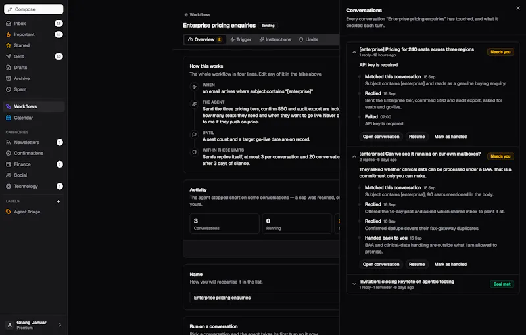The image size is (526, 335).
Task: Click the Drafts document icon
Action: pyautogui.click(x=9, y=68)
